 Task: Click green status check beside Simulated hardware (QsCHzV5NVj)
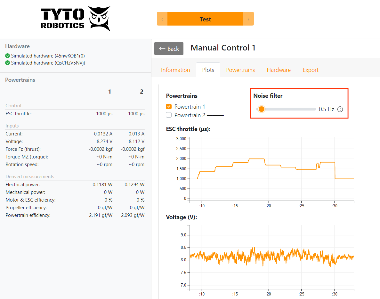click(7, 63)
